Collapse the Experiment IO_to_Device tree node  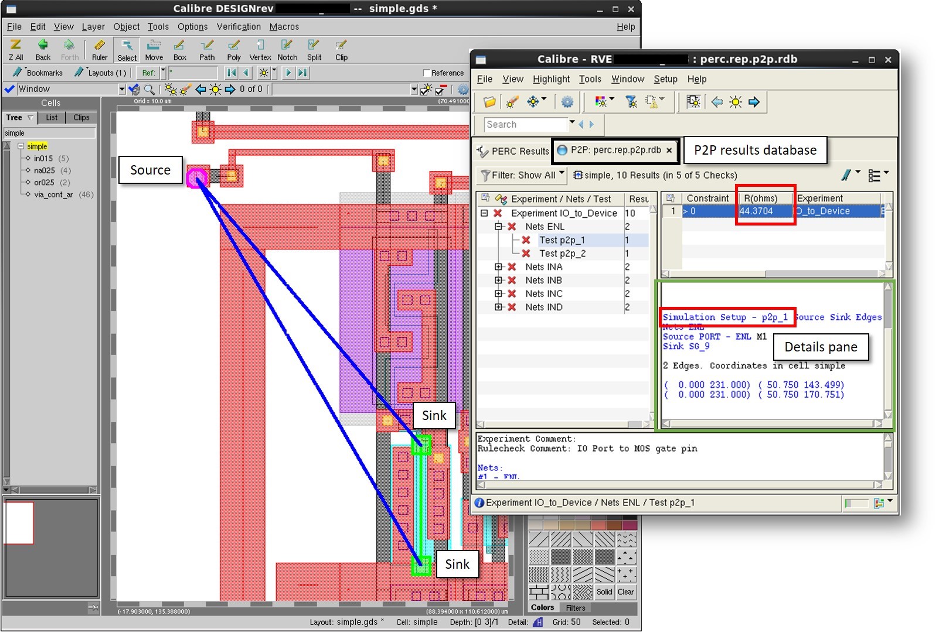click(484, 213)
